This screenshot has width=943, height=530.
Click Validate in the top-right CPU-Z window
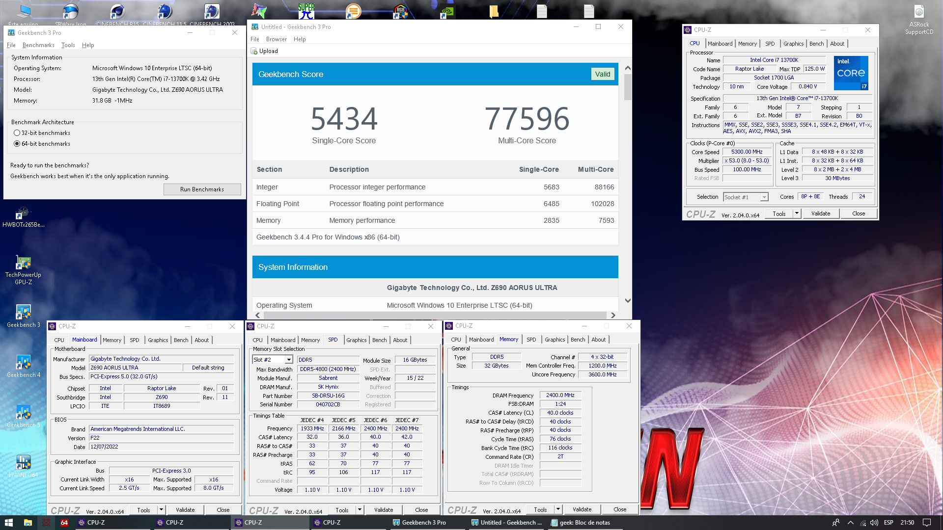pyautogui.click(x=820, y=213)
